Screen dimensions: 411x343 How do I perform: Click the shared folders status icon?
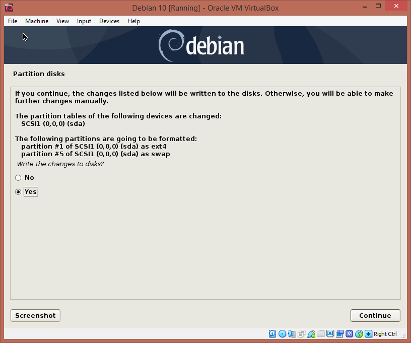(320, 334)
